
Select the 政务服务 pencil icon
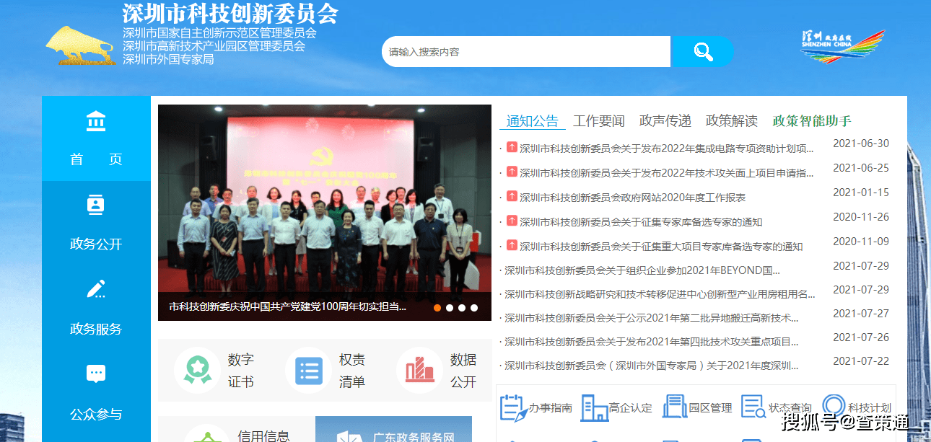[x=96, y=289]
